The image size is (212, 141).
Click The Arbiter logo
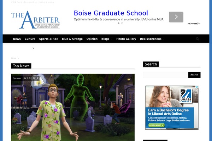point(35,20)
